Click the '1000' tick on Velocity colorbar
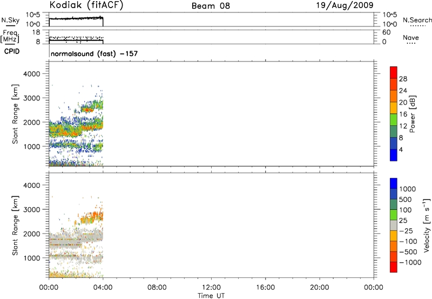The image size is (432, 299). click(x=408, y=189)
